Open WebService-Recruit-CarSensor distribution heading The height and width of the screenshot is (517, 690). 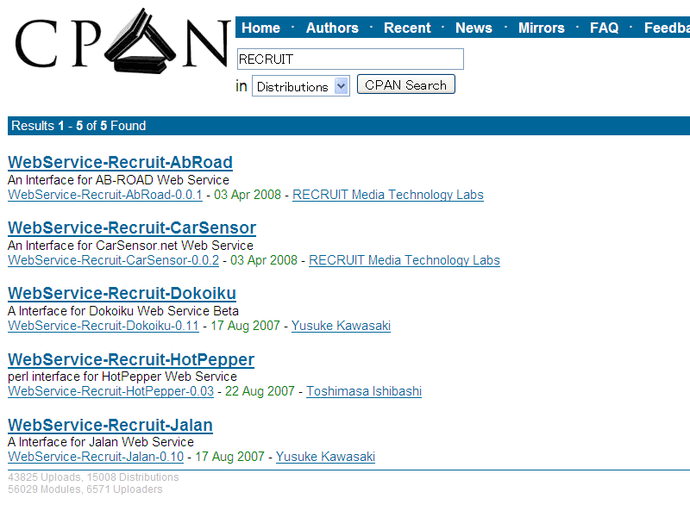132,227
